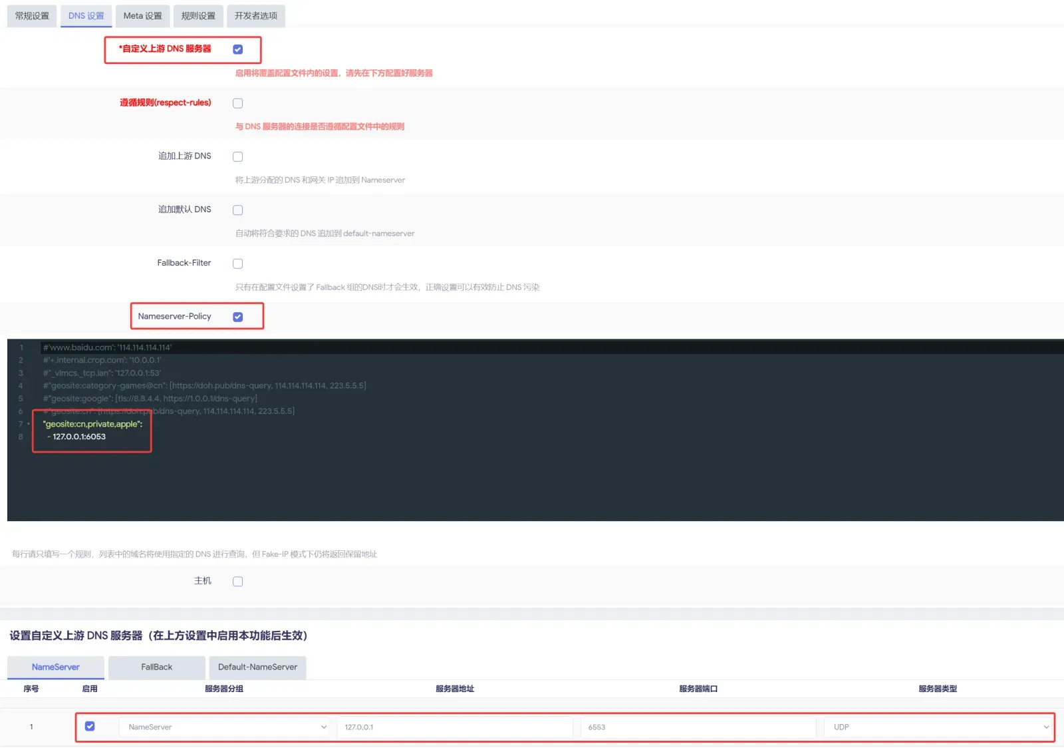Screen dimensions: 1064x748
Task: Select the NameServer list tab
Action: tap(56, 667)
